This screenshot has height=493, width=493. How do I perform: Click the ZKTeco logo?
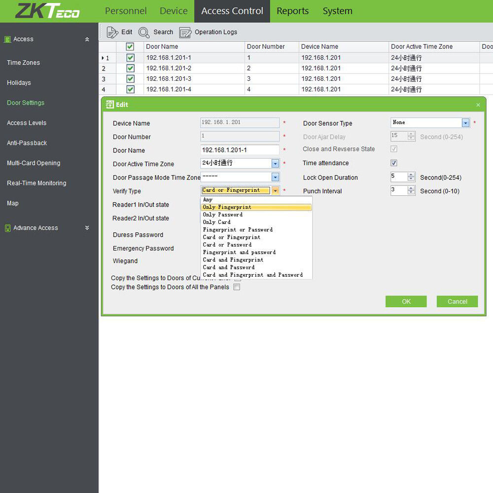click(47, 11)
